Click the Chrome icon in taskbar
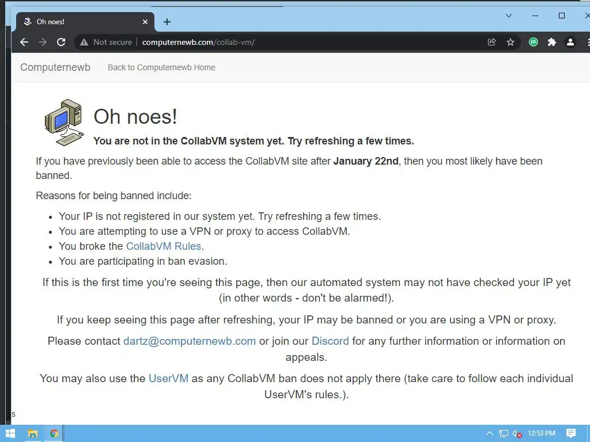Screen dimensions: 590x442 54,433
